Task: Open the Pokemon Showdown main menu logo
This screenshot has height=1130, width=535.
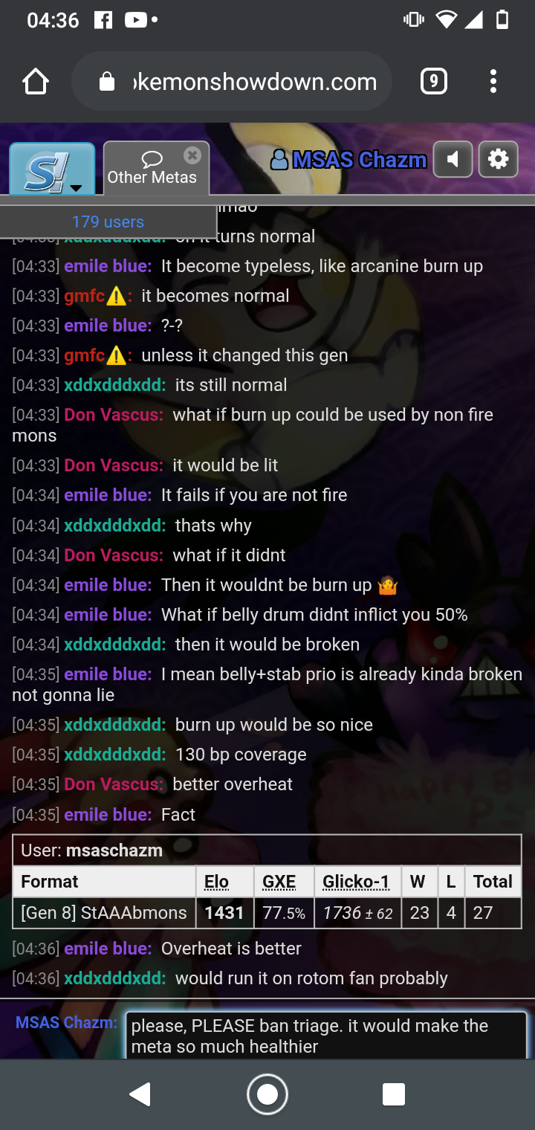Action: click(52, 169)
